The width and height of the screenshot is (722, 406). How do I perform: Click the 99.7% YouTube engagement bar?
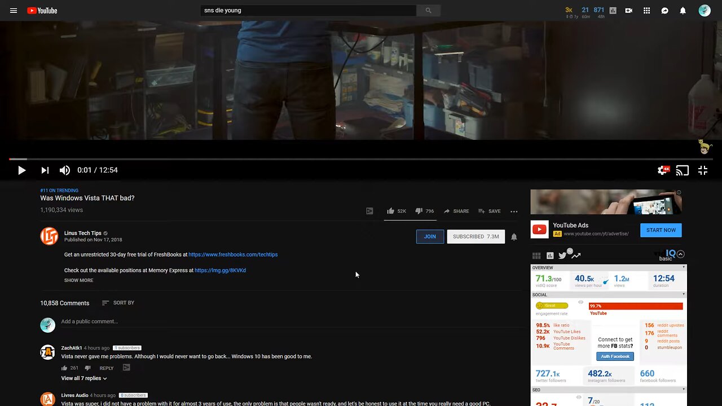pos(636,306)
